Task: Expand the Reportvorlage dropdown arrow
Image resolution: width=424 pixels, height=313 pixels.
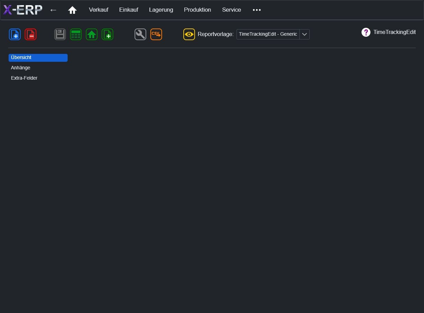Action: (305, 34)
